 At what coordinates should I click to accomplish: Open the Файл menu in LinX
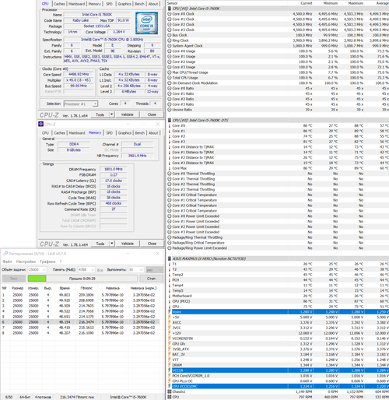coord(7,261)
